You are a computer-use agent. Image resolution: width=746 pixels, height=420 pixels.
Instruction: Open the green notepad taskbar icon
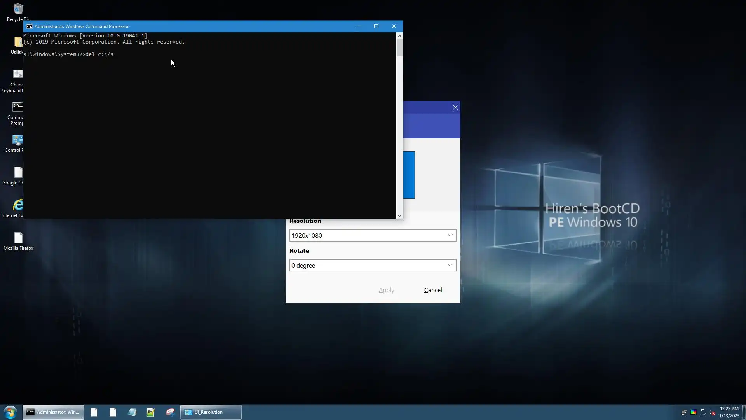pyautogui.click(x=151, y=412)
